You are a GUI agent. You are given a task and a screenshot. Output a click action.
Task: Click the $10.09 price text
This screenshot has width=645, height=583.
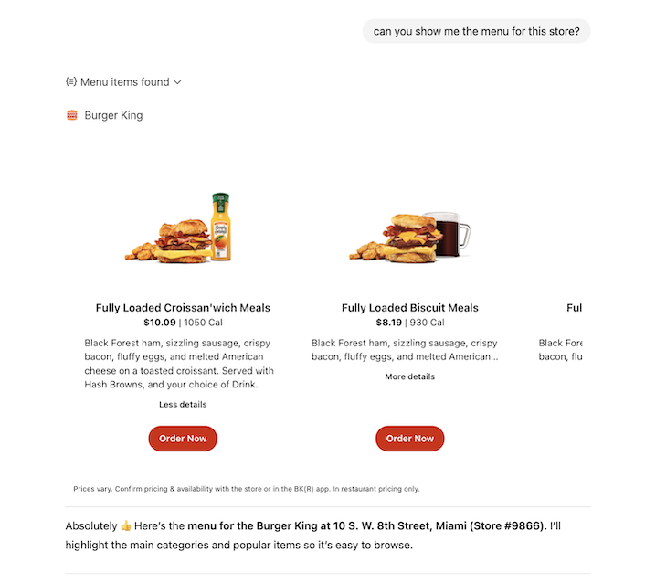coord(160,323)
